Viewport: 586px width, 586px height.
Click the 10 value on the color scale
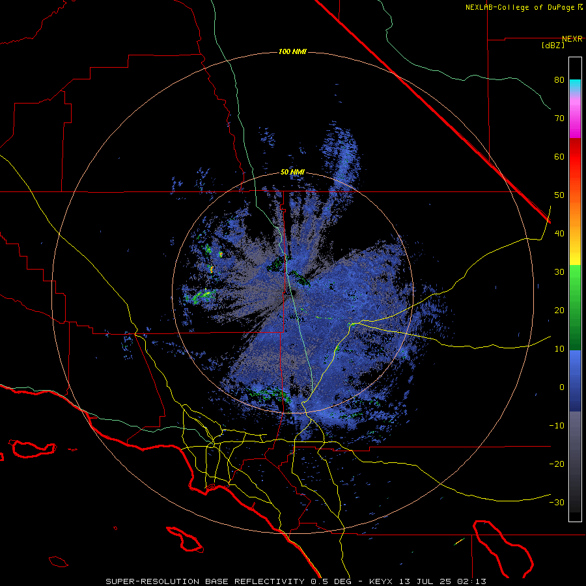click(559, 349)
